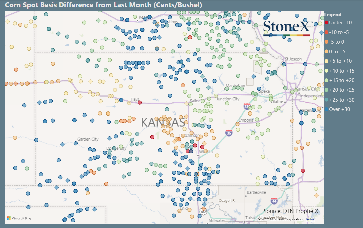Click the Topeka city label

tap(263, 91)
